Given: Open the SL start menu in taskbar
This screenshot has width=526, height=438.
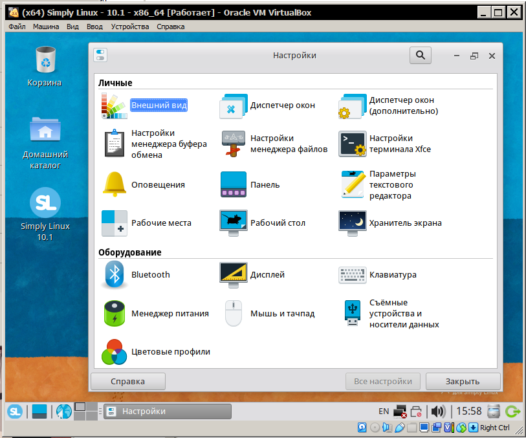Looking at the screenshot, I should pos(15,411).
